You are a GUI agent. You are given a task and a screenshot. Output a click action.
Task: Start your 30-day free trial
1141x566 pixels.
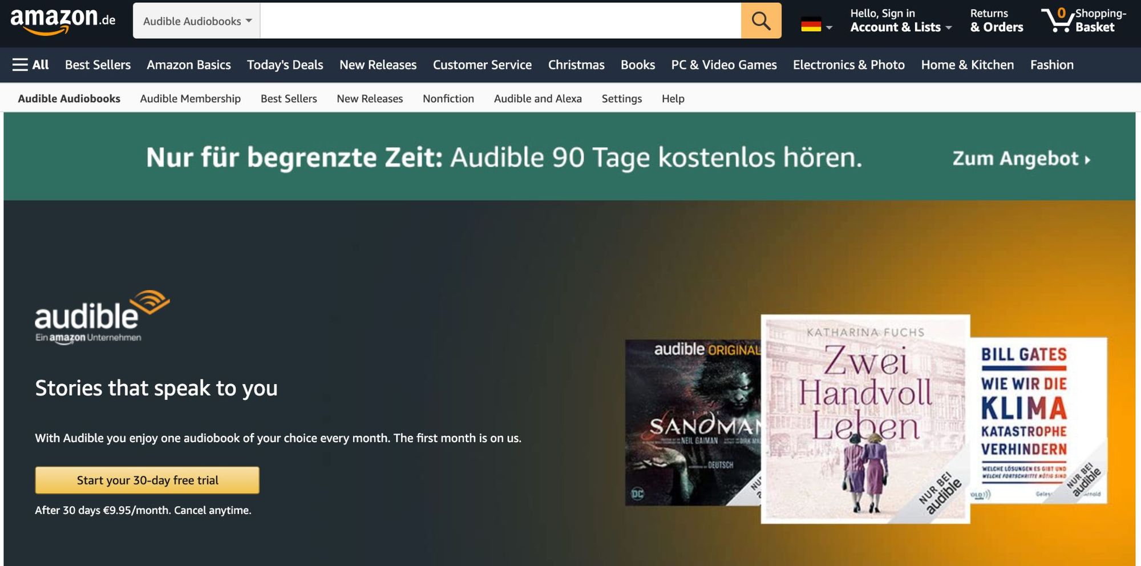[x=147, y=480]
